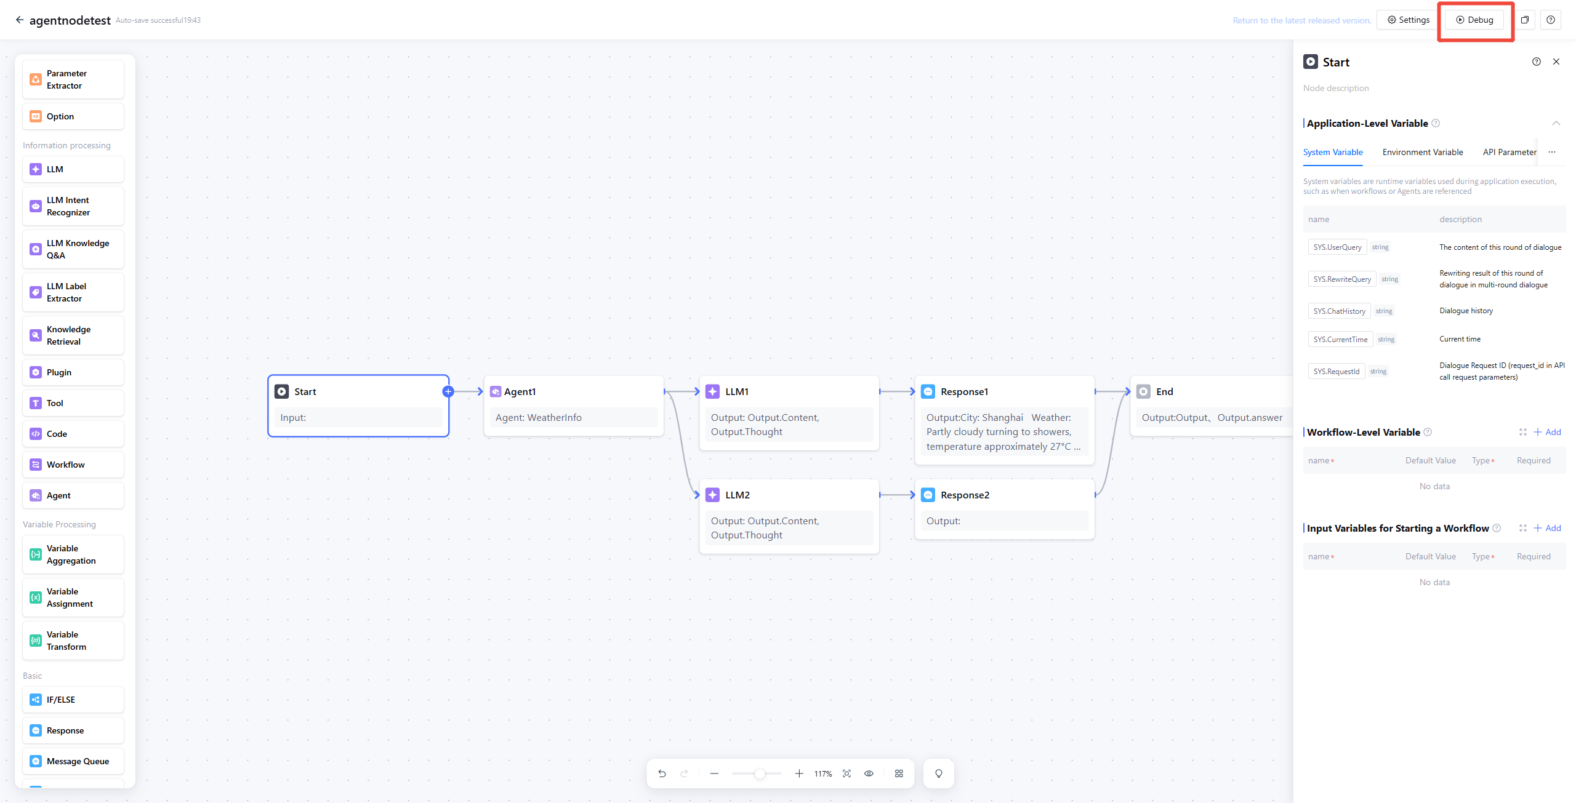
Task: Click the zoom out minus icon
Action: [714, 773]
